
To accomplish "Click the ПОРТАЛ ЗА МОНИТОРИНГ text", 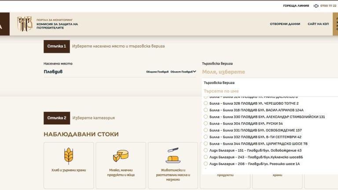I will [55, 20].
